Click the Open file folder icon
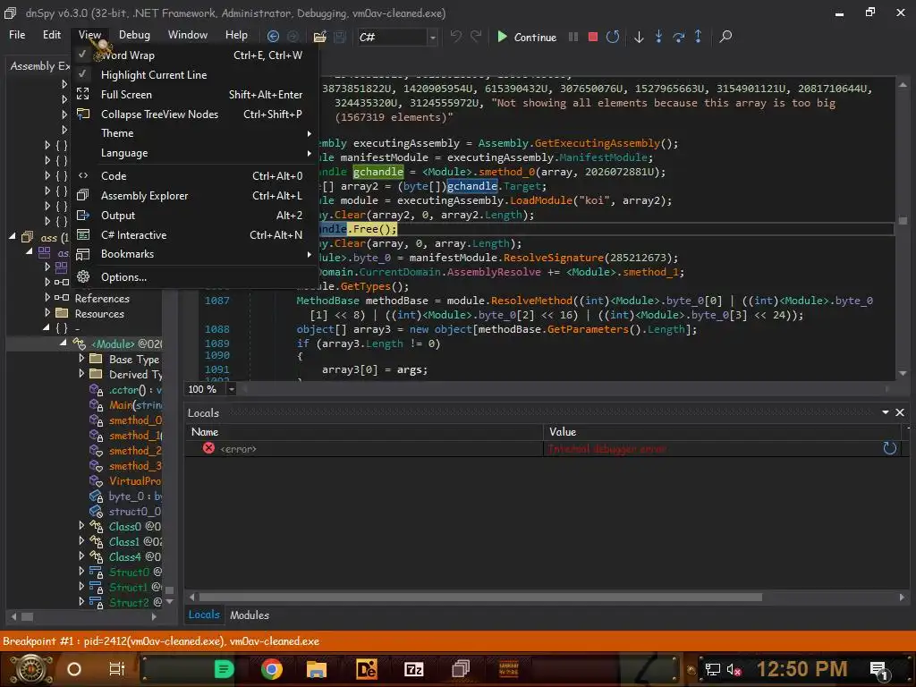The image size is (916, 687). 319,37
